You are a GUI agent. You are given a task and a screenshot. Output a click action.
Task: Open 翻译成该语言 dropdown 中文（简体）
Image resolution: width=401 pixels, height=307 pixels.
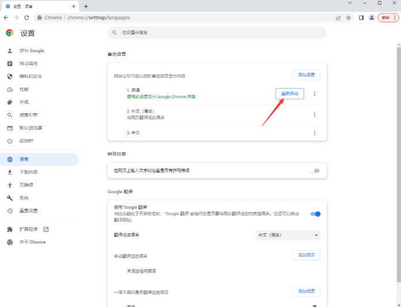pos(288,235)
